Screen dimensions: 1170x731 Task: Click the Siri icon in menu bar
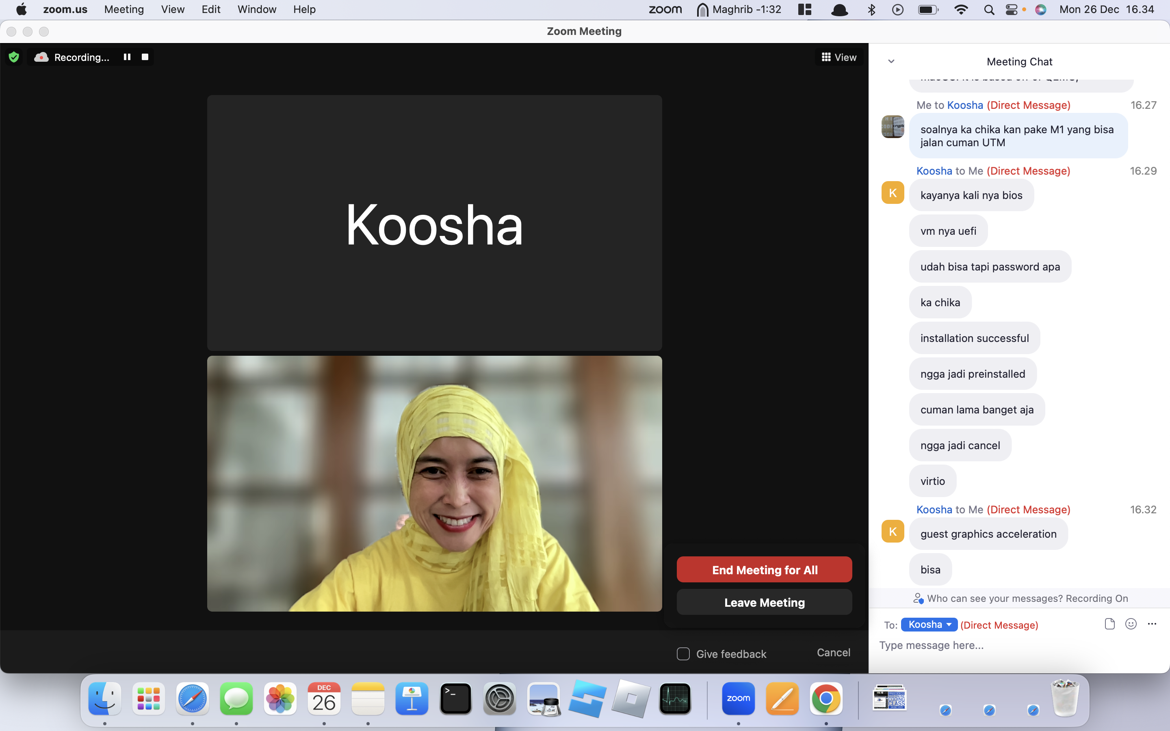point(1041,9)
